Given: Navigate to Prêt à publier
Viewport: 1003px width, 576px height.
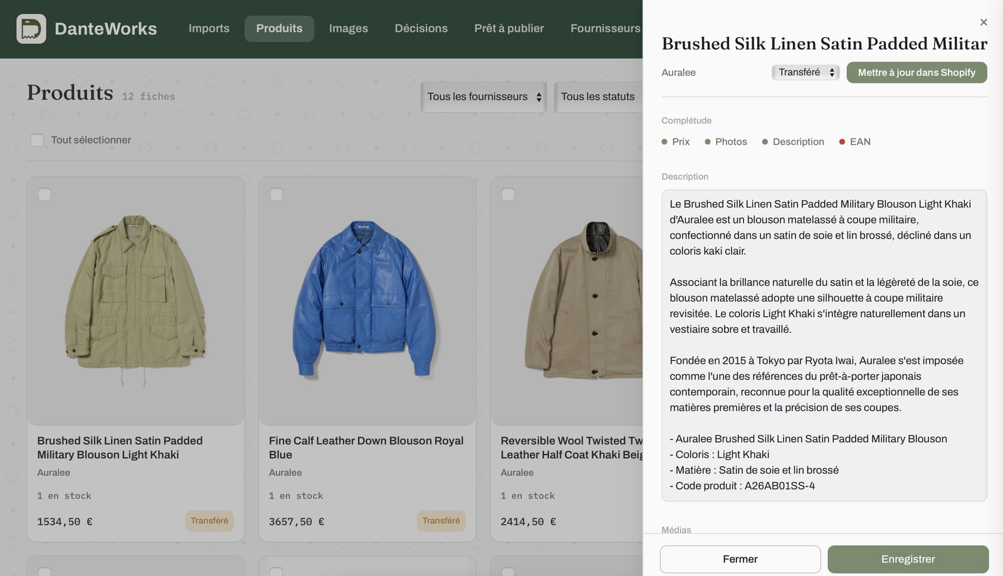Looking at the screenshot, I should click(x=509, y=29).
